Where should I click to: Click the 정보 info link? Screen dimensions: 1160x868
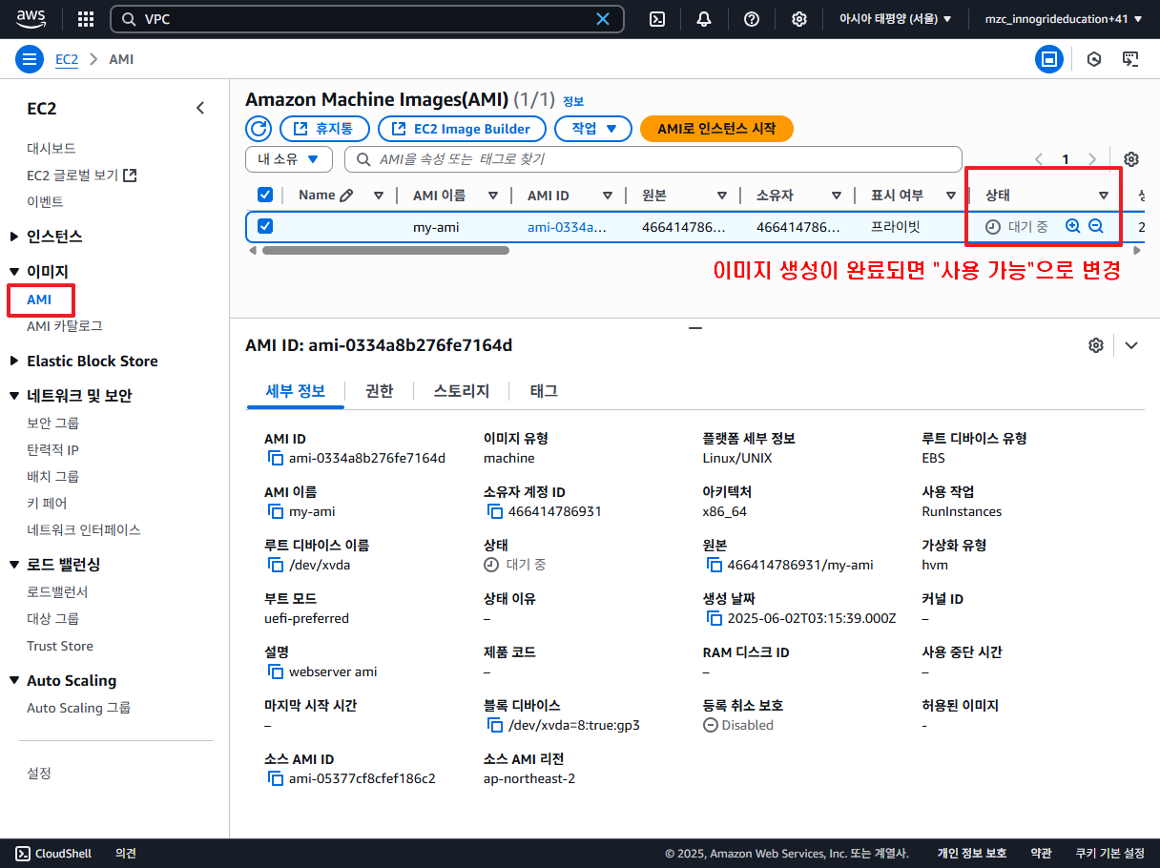coord(573,101)
